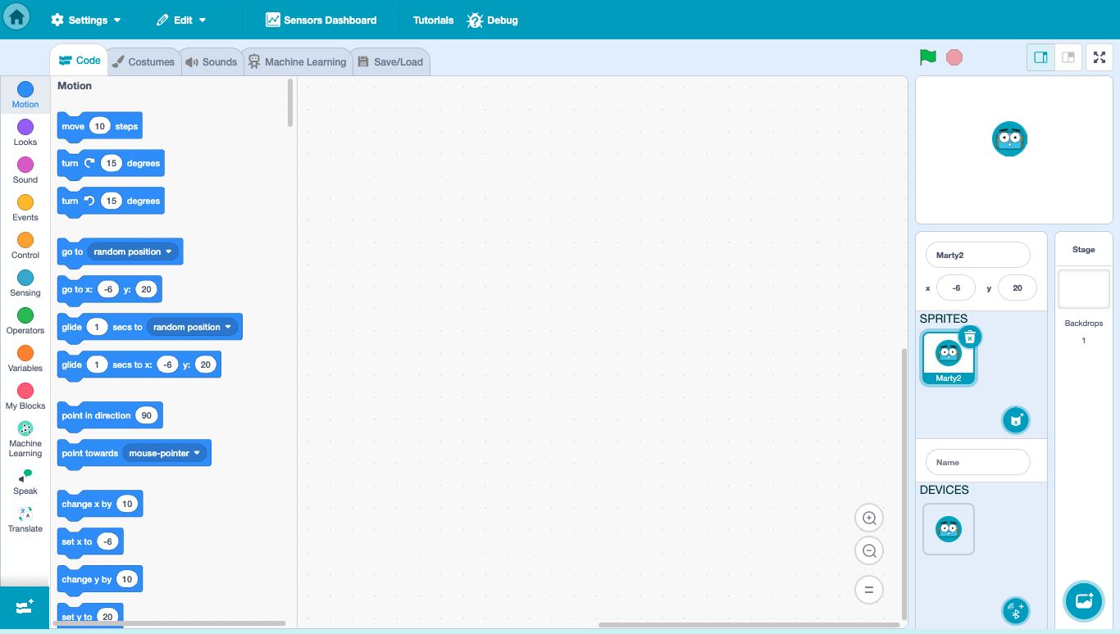Select the Looks block category
This screenshot has height=634, width=1120.
[x=25, y=132]
